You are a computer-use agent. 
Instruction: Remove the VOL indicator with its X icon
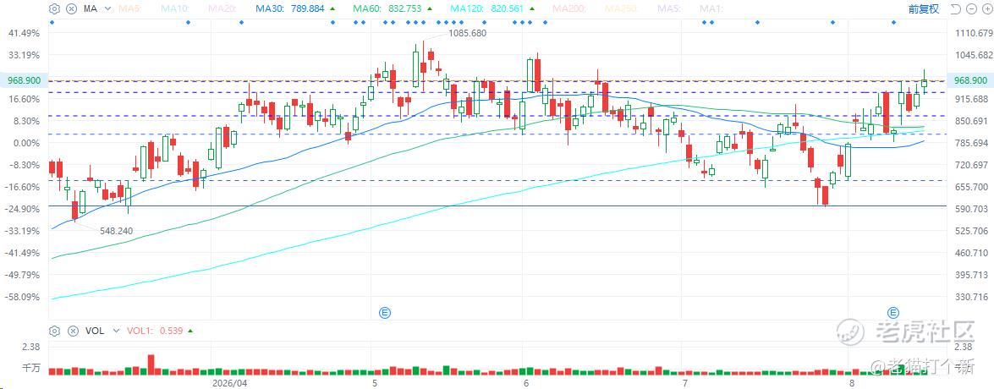[x=72, y=331]
